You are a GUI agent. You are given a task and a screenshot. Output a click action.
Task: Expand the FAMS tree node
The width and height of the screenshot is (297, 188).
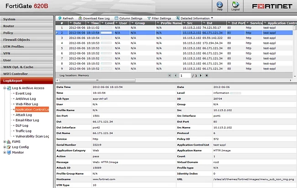tap(5, 142)
